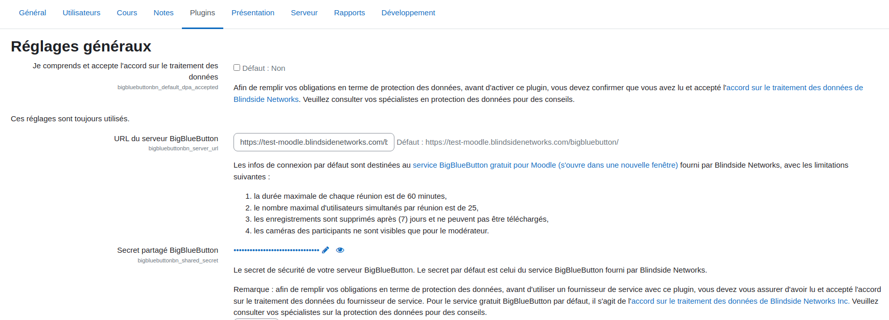Go to the Rapports tab
The width and height of the screenshot is (889, 320).
click(x=349, y=13)
